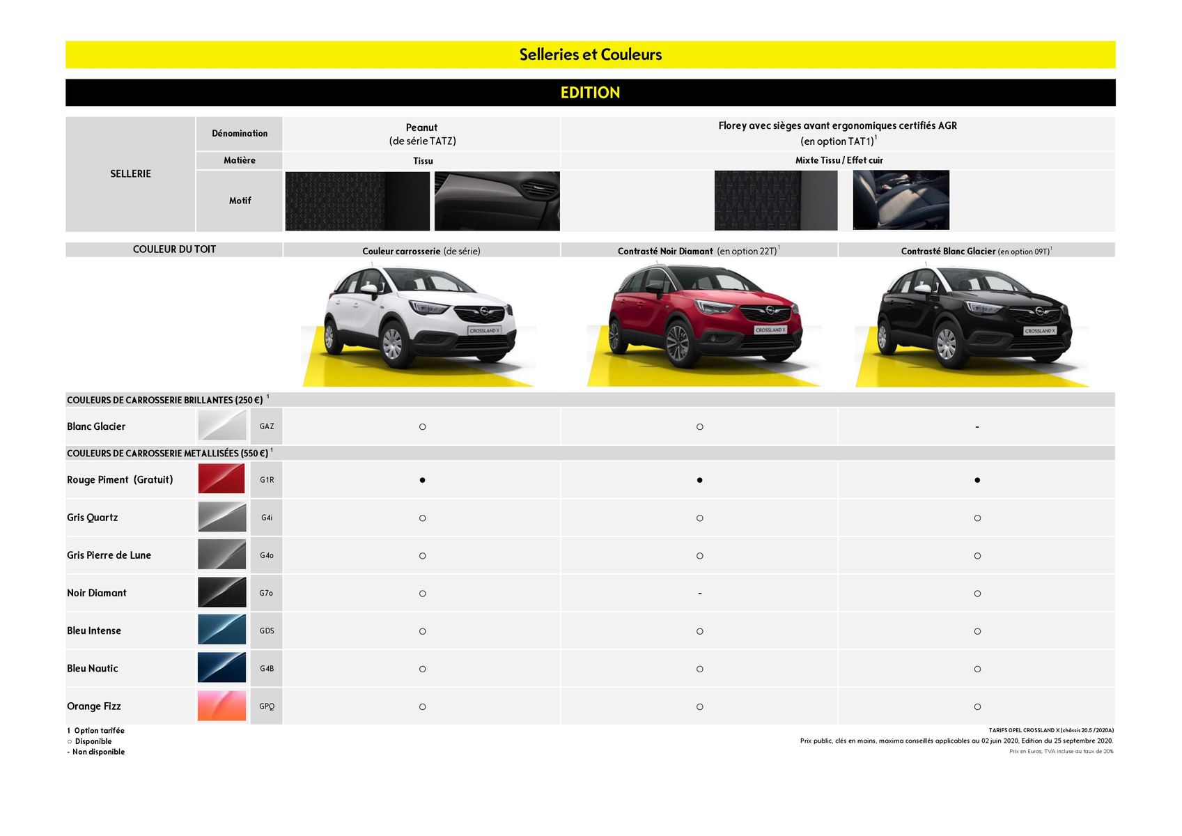Click Florey ergonomic seats AGR heading
The image size is (1182, 836).
click(x=838, y=133)
